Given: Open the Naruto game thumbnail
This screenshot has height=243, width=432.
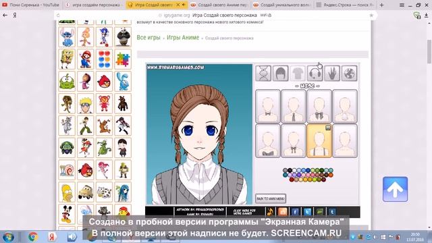Looking at the screenshot, I should click(x=86, y=103).
